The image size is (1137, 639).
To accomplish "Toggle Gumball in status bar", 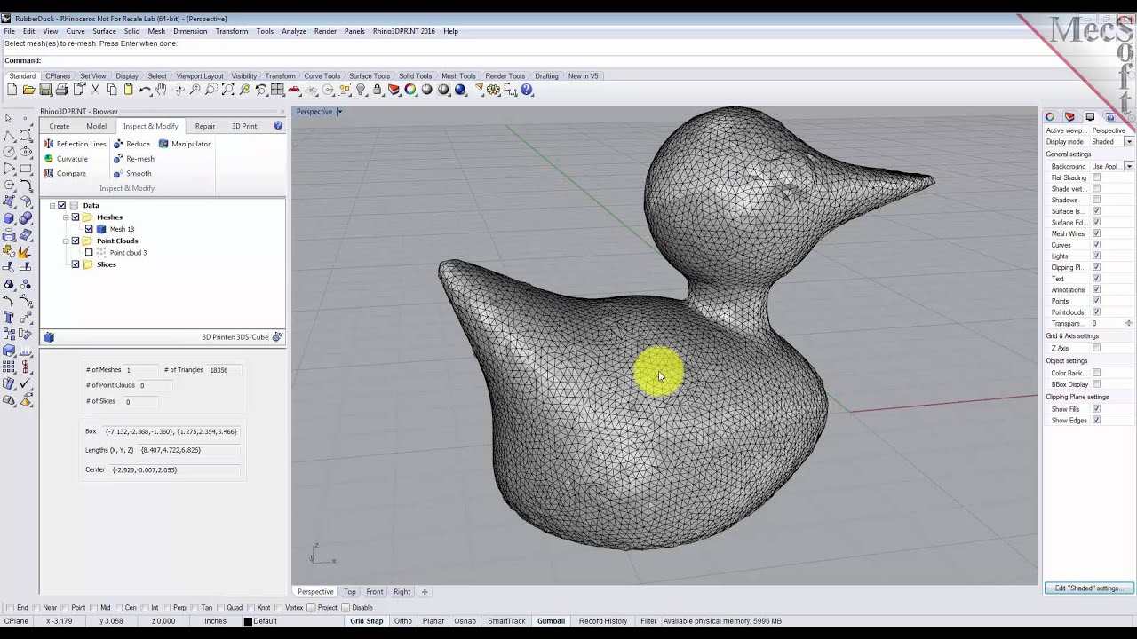I will [551, 621].
